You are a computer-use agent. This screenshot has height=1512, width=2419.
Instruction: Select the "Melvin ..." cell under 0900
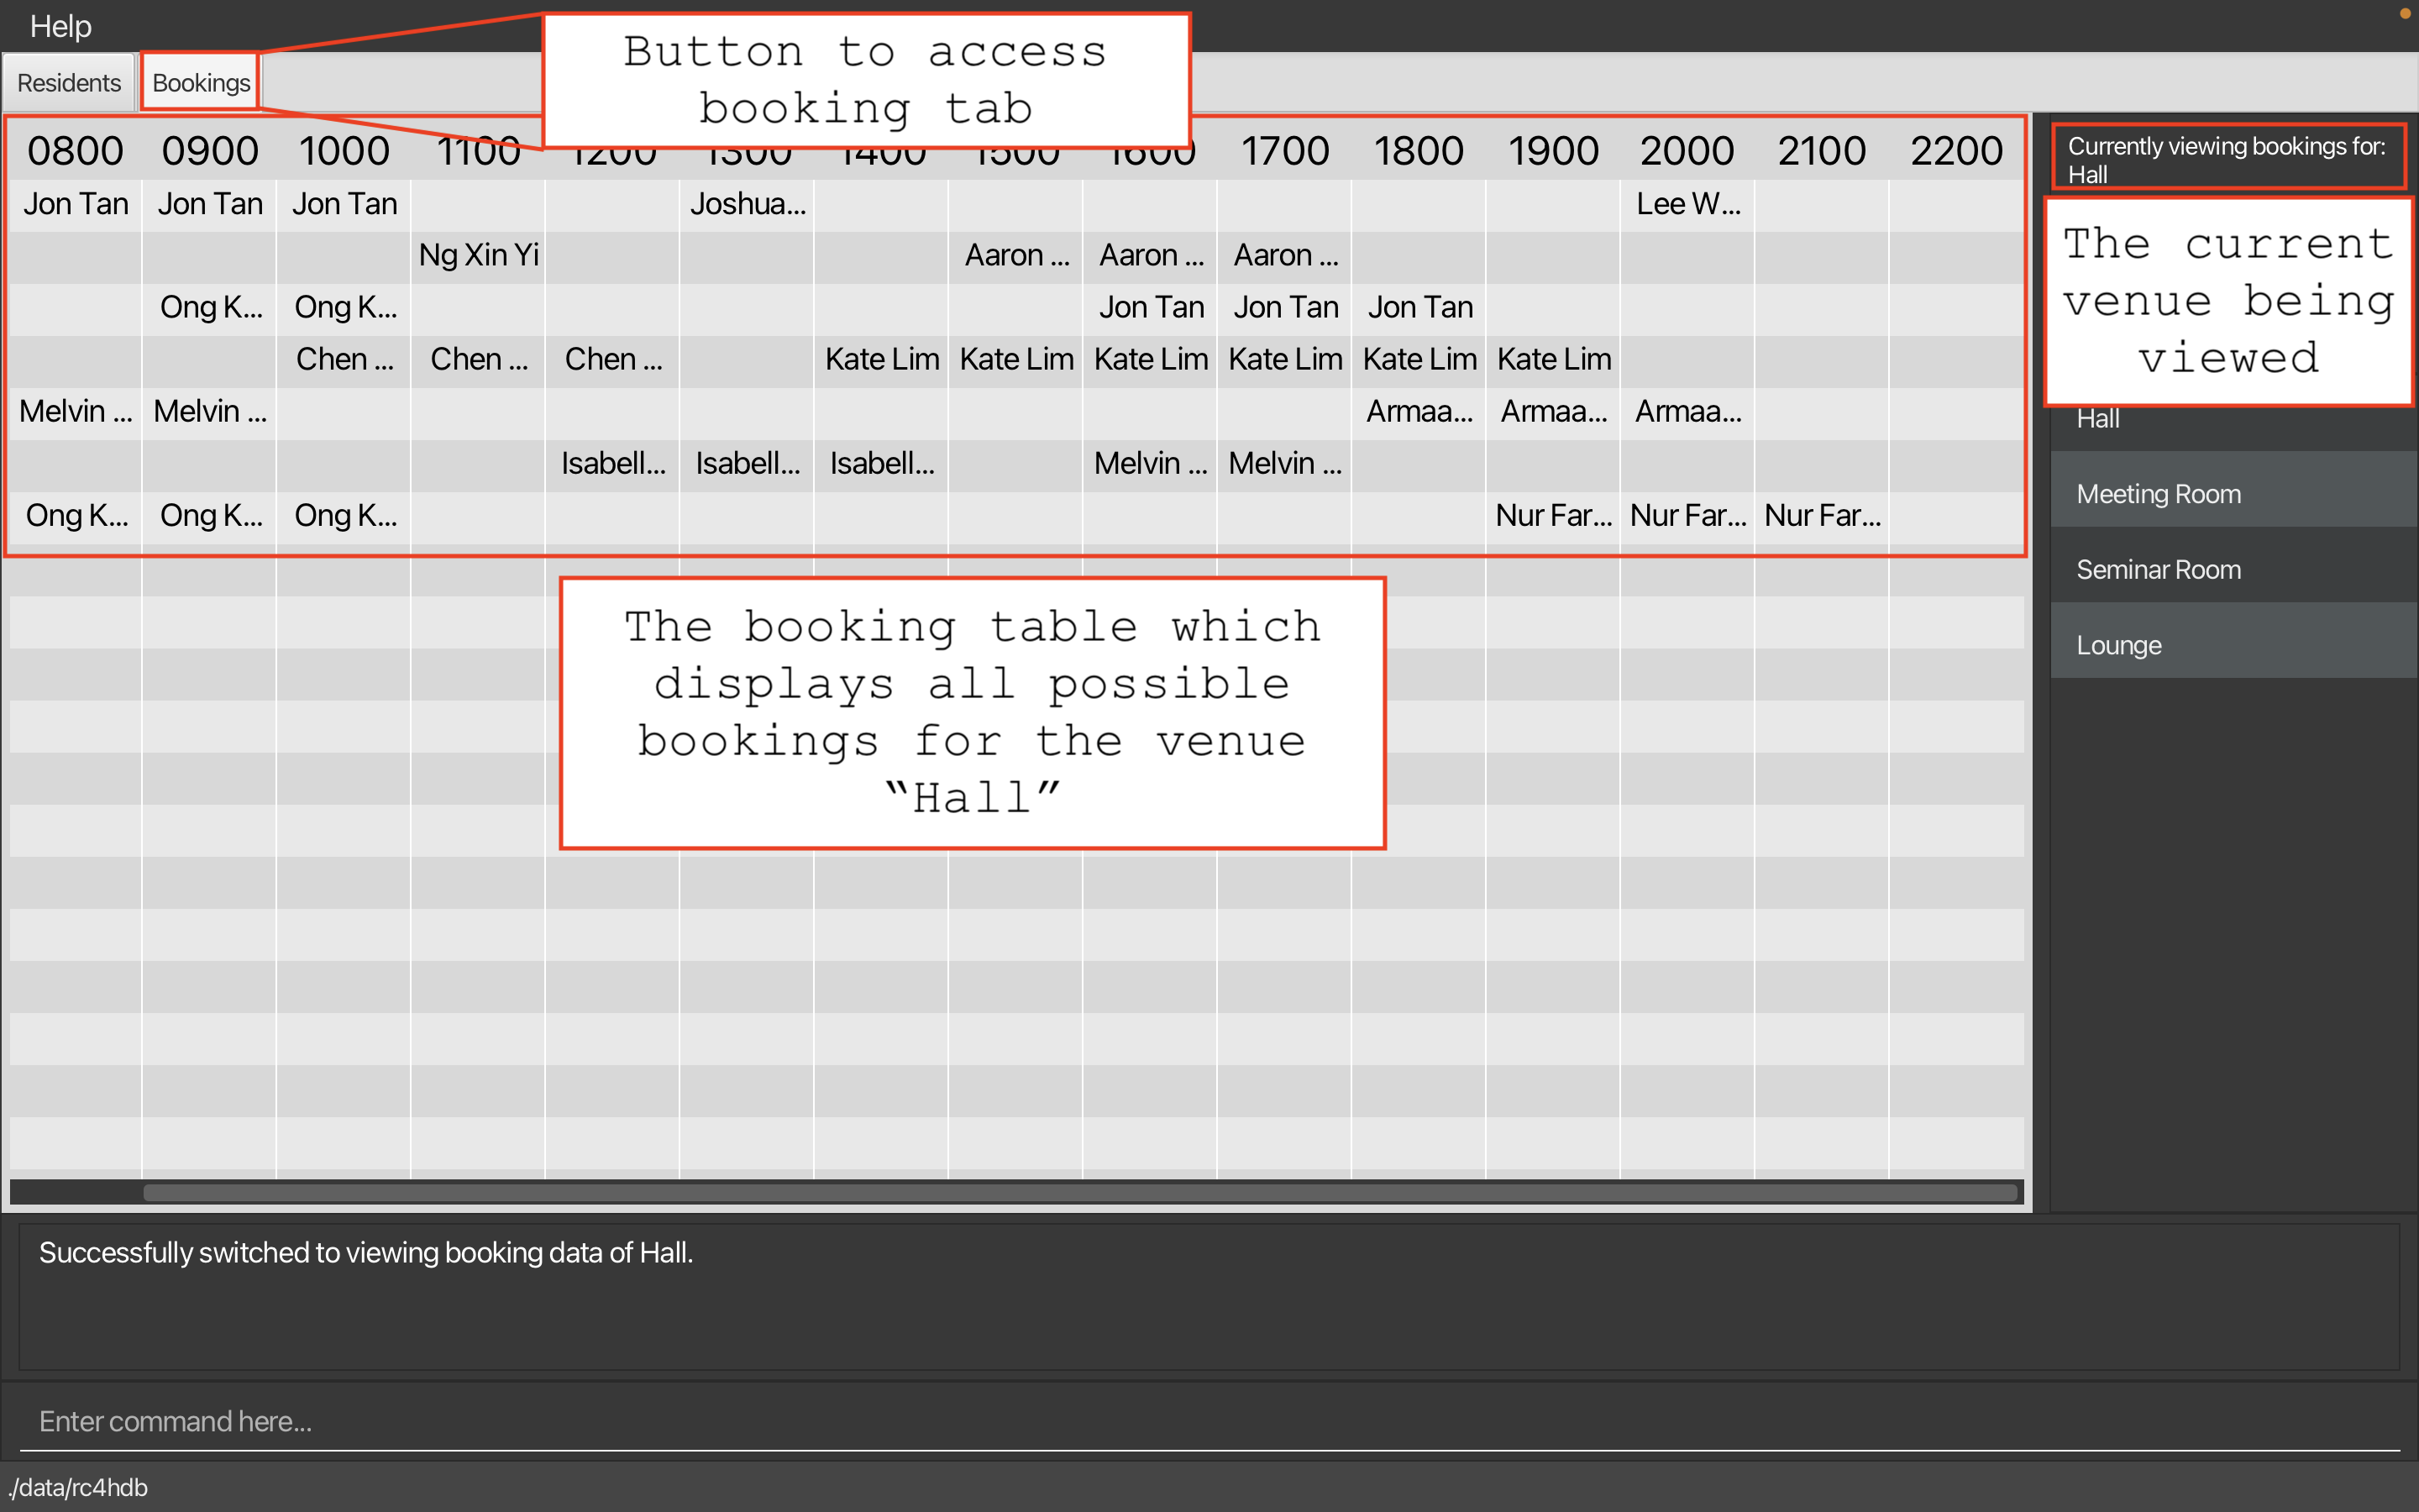[210, 412]
